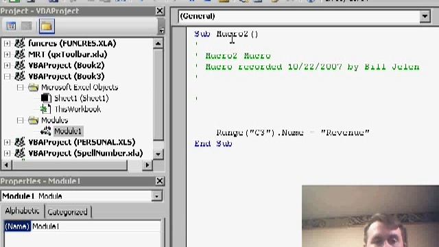The width and height of the screenshot is (439, 247).
Task: Click the VBAProject (Book3) project icon
Action: pyautogui.click(x=20, y=76)
